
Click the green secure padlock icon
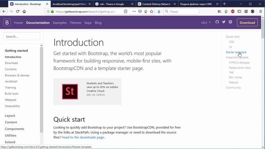[53, 12]
